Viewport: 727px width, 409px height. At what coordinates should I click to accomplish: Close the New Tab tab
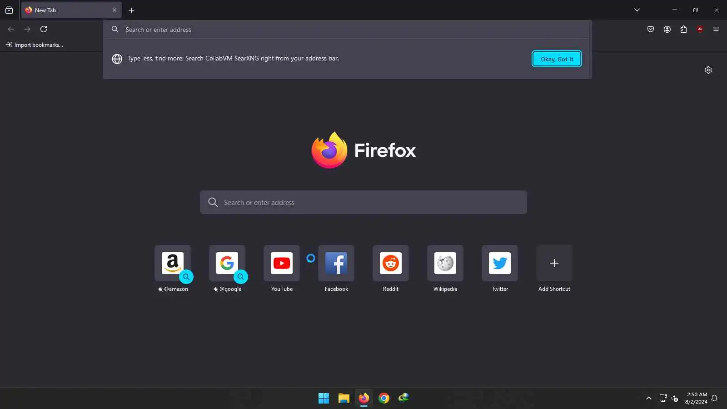tap(115, 10)
